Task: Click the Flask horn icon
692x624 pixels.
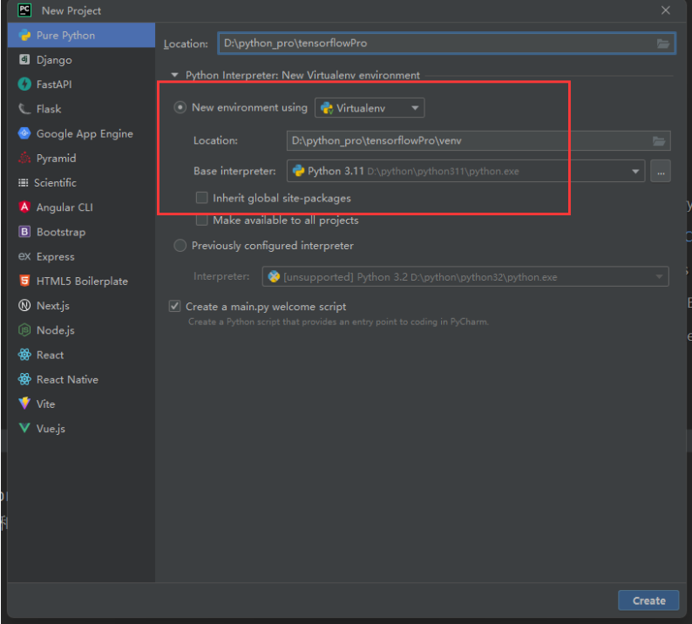Action: pyautogui.click(x=24, y=109)
